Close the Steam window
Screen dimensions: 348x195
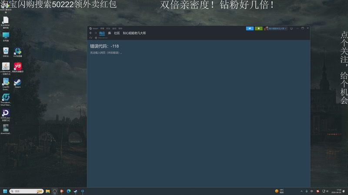[308, 28]
